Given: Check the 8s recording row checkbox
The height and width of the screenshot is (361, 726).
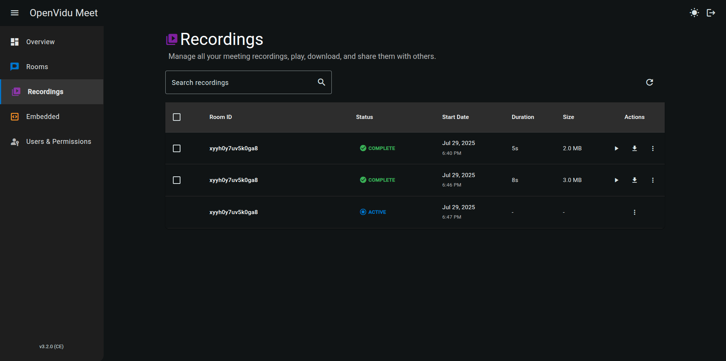Looking at the screenshot, I should [x=177, y=180].
